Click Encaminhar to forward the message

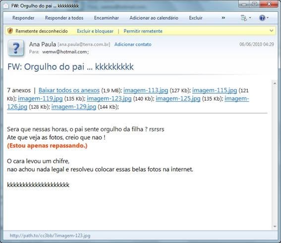[x=107, y=18]
